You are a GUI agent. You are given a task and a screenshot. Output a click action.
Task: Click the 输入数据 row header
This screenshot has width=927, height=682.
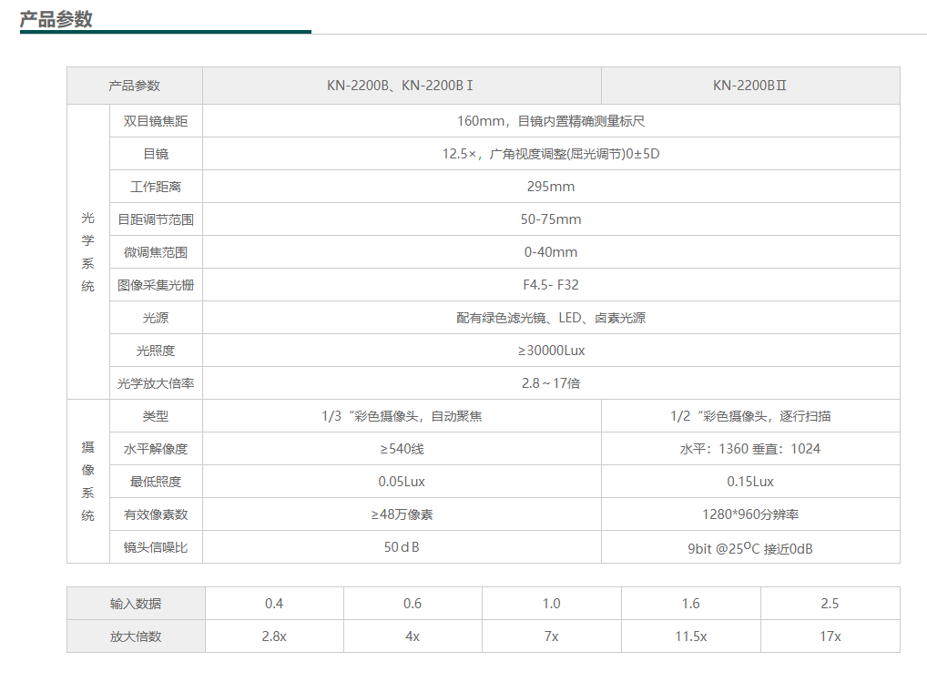coord(136,604)
